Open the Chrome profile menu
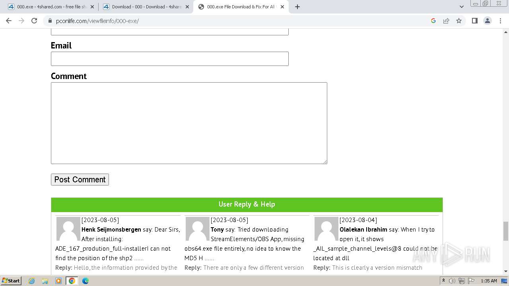Viewport: 509px width, 286px height. (x=488, y=21)
